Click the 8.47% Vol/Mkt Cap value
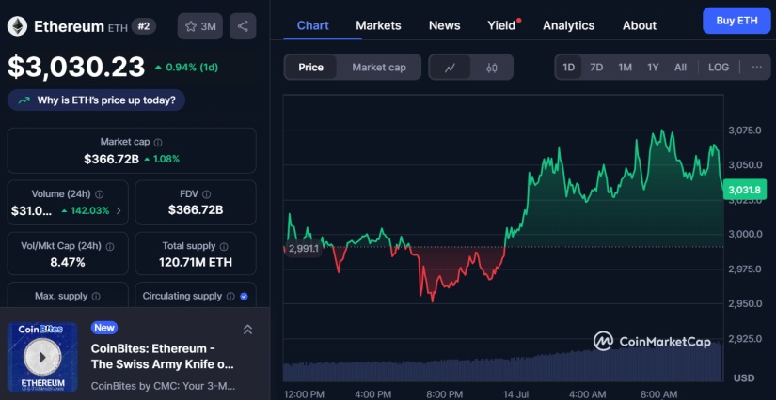This screenshot has height=400, width=776. [x=68, y=262]
